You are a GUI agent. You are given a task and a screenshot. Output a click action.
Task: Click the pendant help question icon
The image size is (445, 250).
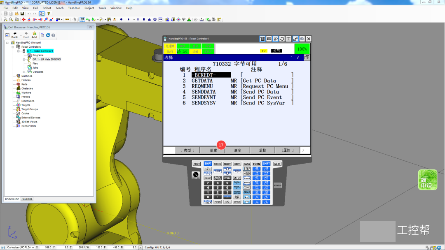(302, 39)
